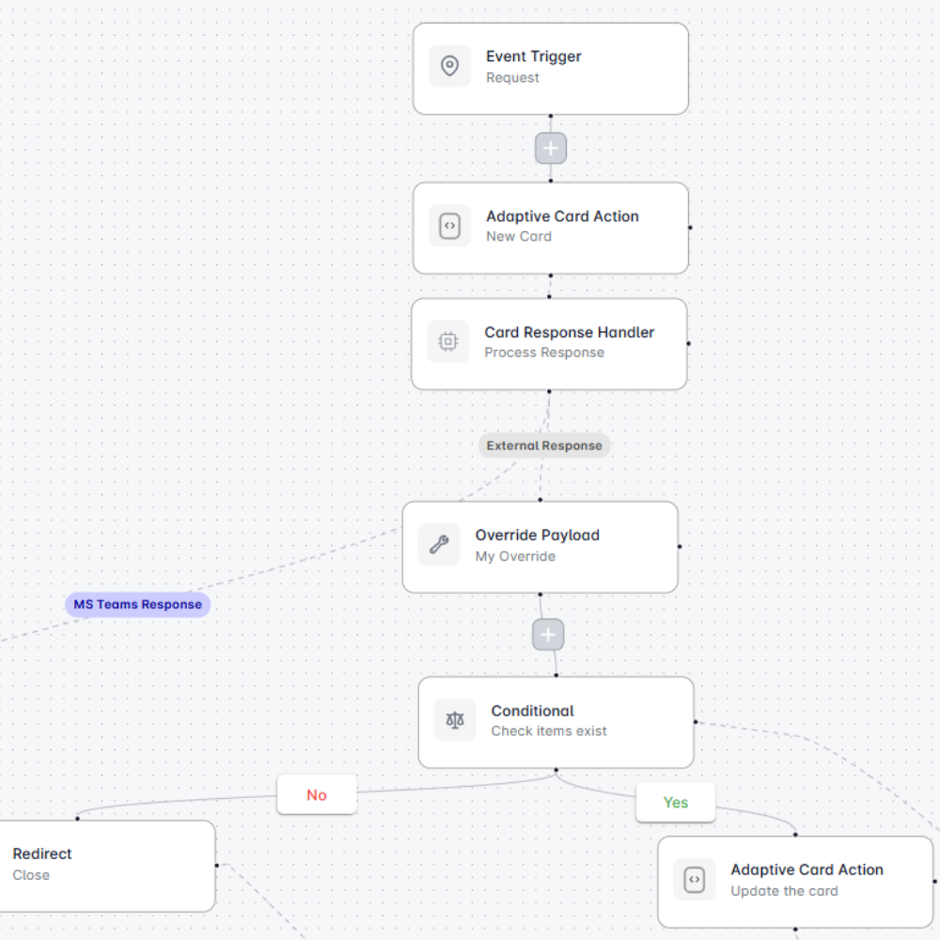Viewport: 940px width, 940px height.
Task: Click the 'Process Response' subtitle text
Action: [x=544, y=352]
